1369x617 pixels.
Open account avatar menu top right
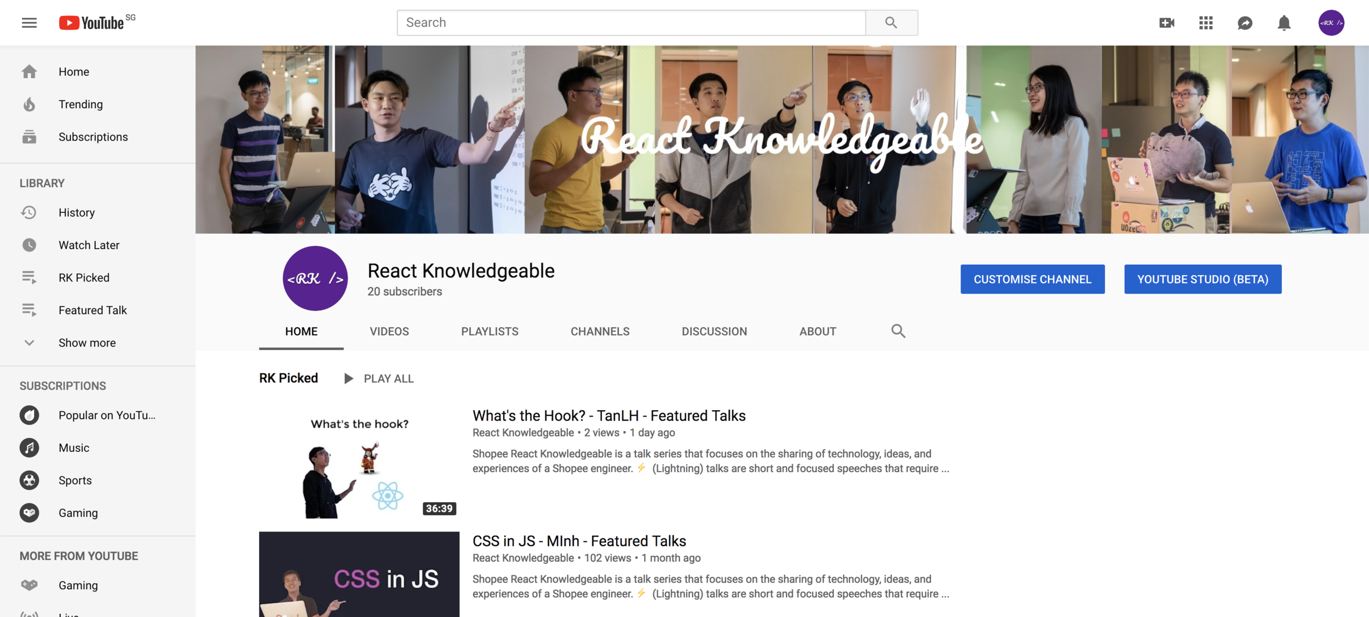pos(1331,22)
